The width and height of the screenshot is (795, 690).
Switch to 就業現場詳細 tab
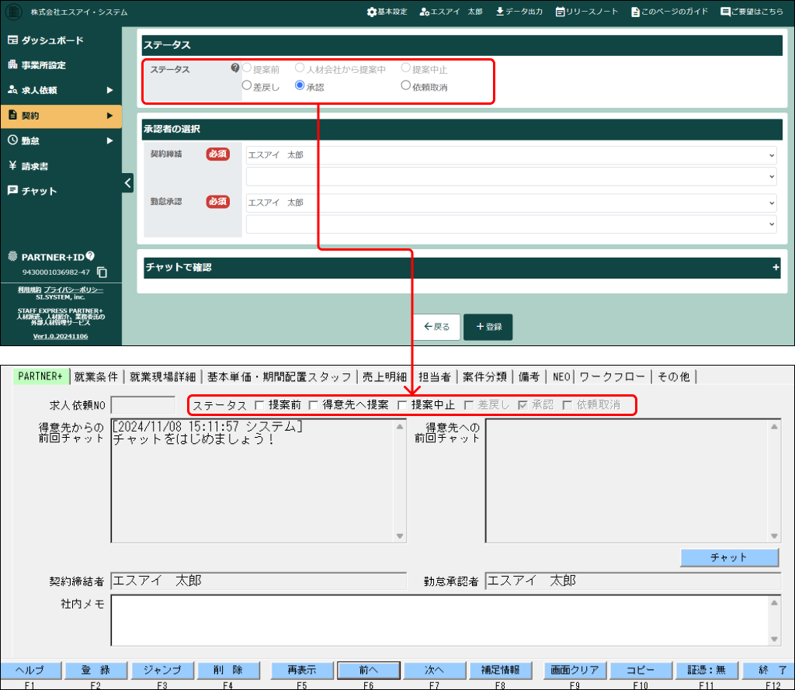coord(163,376)
